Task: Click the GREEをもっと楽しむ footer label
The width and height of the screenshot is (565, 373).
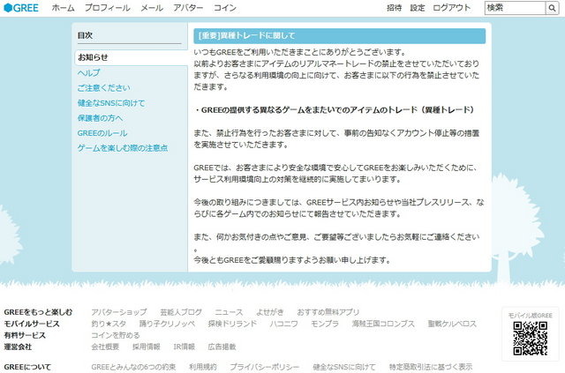Action: [x=38, y=312]
